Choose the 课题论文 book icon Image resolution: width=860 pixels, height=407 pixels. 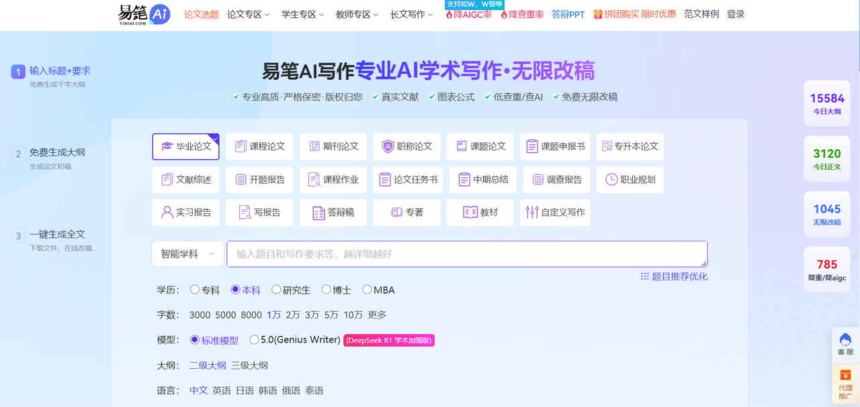(461, 146)
